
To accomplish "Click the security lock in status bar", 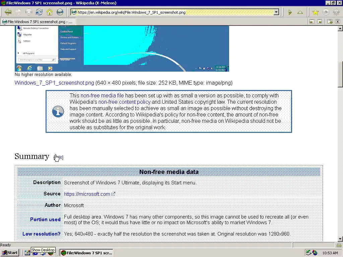I will pyautogui.click(x=339, y=245).
